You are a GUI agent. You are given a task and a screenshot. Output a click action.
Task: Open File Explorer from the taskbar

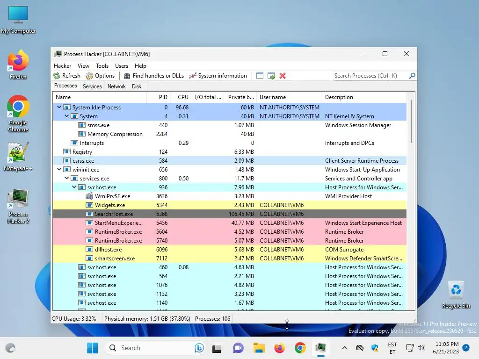259,348
